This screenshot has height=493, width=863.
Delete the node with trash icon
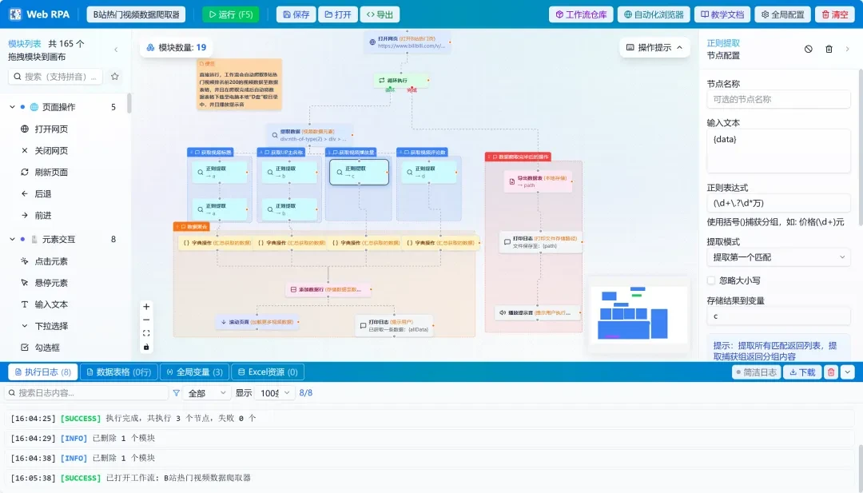point(829,49)
